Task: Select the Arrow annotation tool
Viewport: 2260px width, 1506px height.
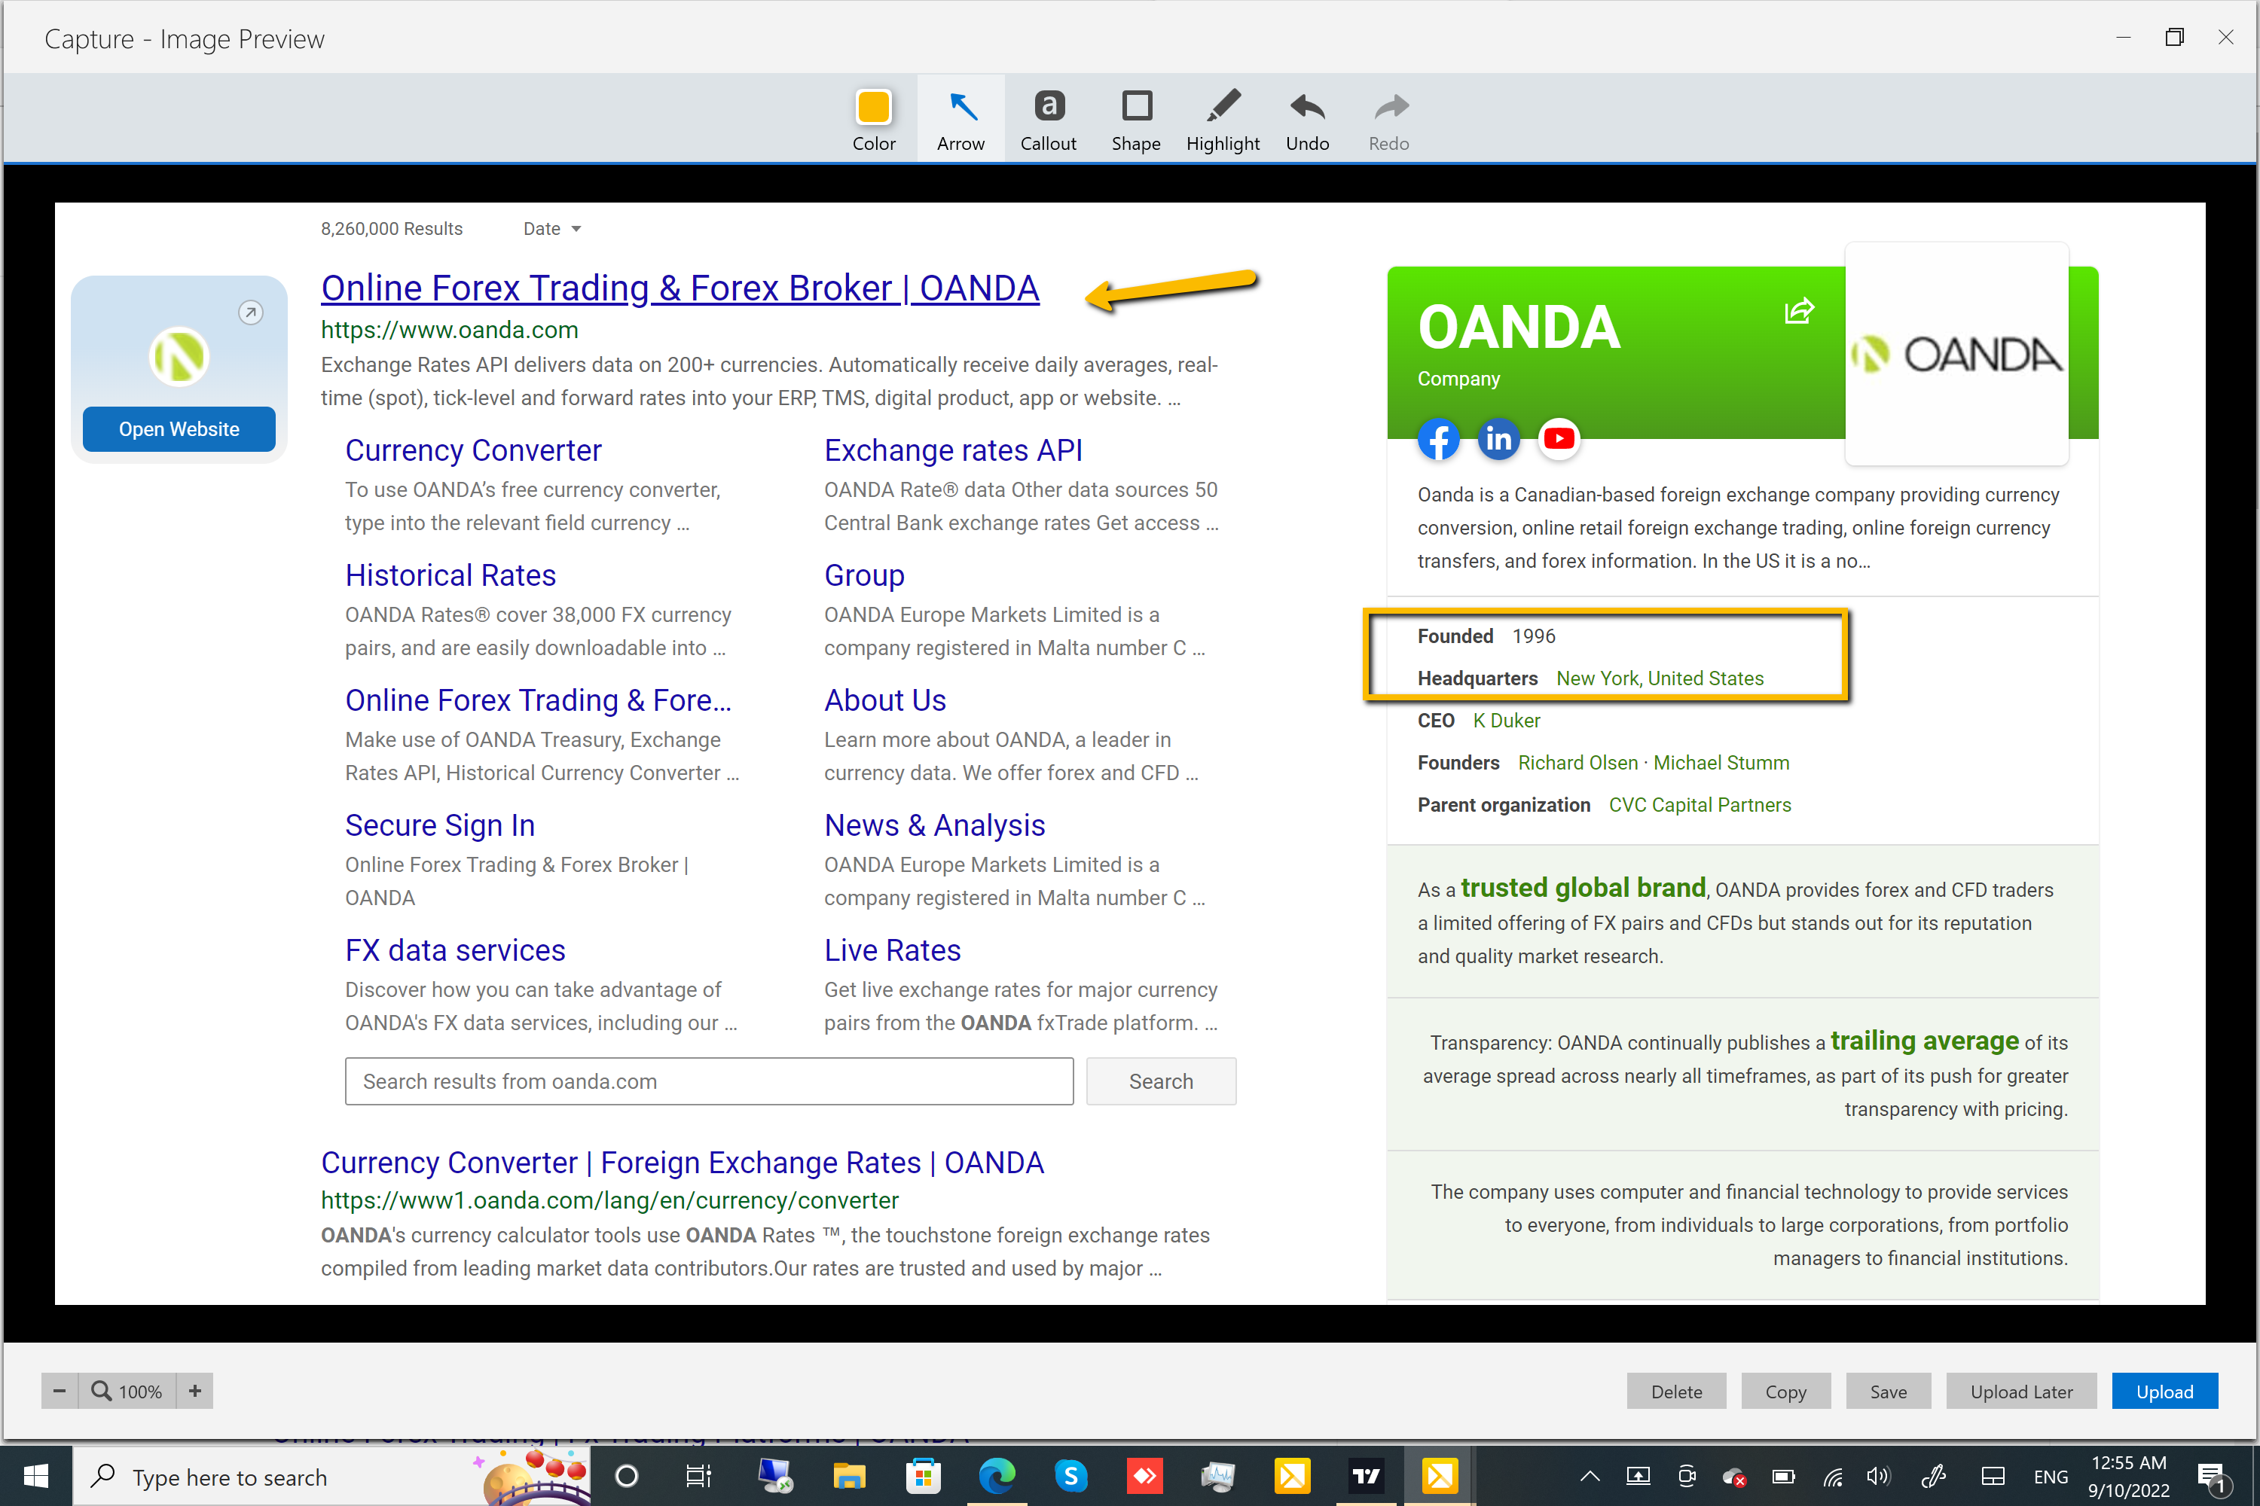Action: click(x=961, y=118)
